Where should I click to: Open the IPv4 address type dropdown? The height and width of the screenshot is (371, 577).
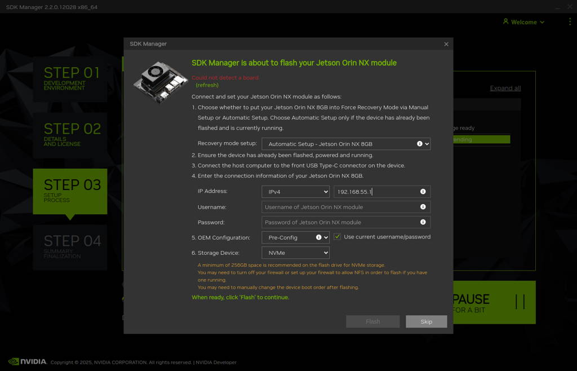(295, 192)
